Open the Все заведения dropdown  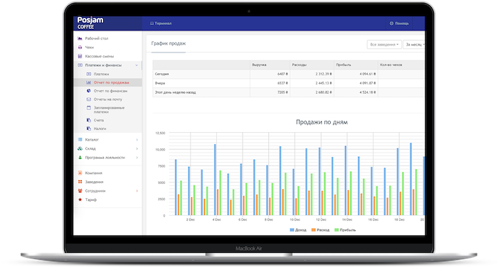pos(384,45)
